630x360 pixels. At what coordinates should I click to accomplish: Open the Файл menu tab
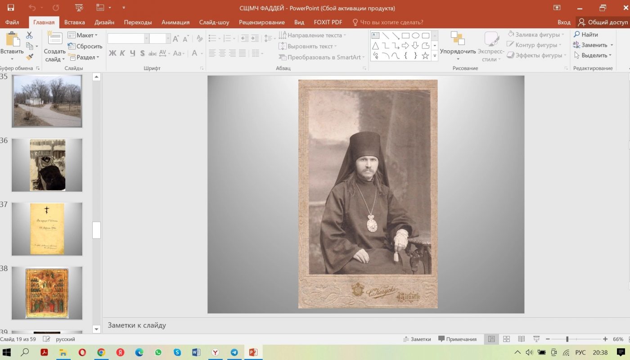pyautogui.click(x=12, y=22)
